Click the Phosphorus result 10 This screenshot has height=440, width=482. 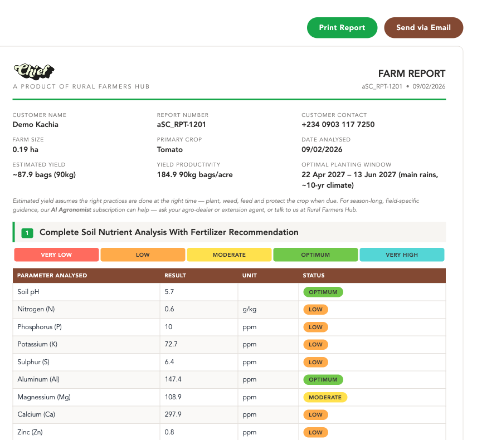(168, 327)
